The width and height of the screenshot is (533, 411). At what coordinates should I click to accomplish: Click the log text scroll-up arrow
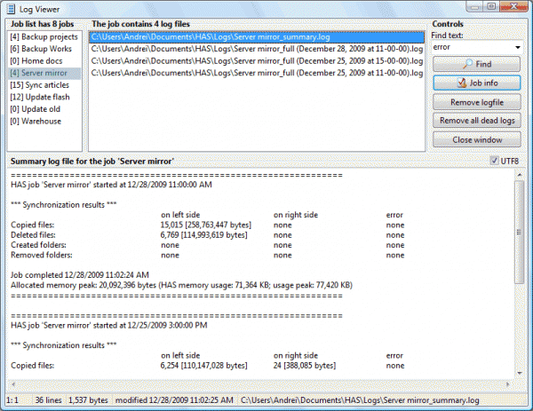520,175
